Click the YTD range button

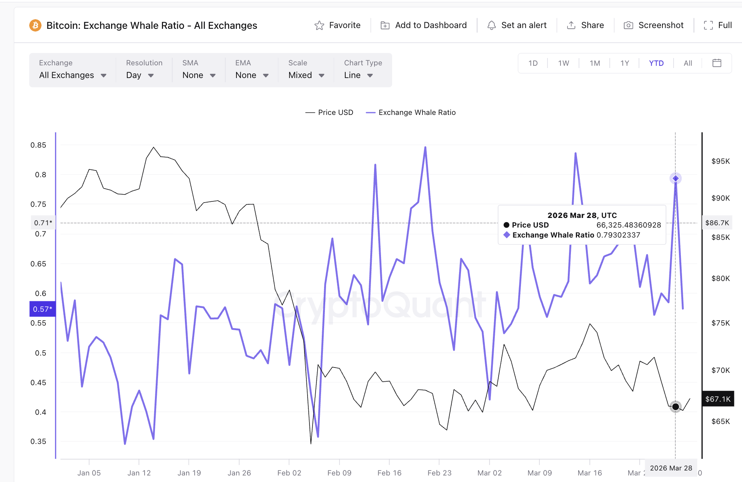(x=656, y=63)
